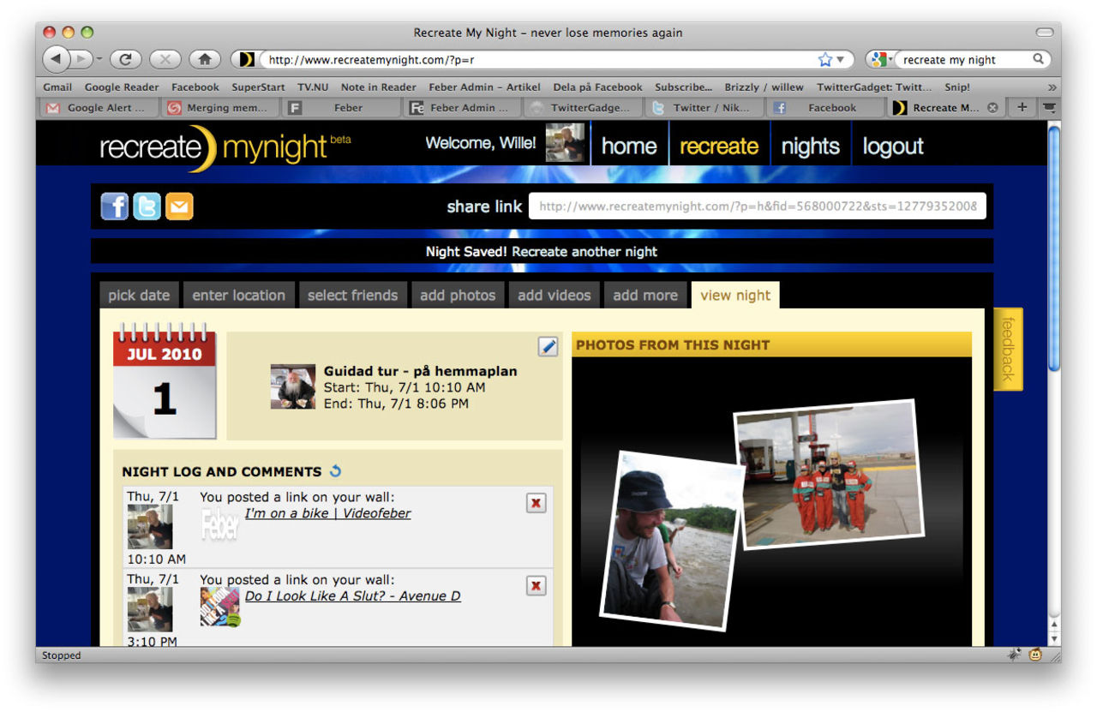Remove the Avenue D log entry
Viewport: 1097px width, 712px height.
click(536, 586)
